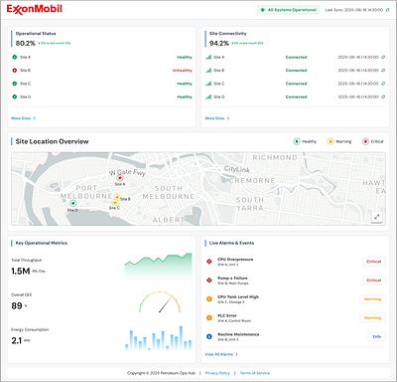Open View All Alarms link
The height and width of the screenshot is (382, 397).
(221, 354)
